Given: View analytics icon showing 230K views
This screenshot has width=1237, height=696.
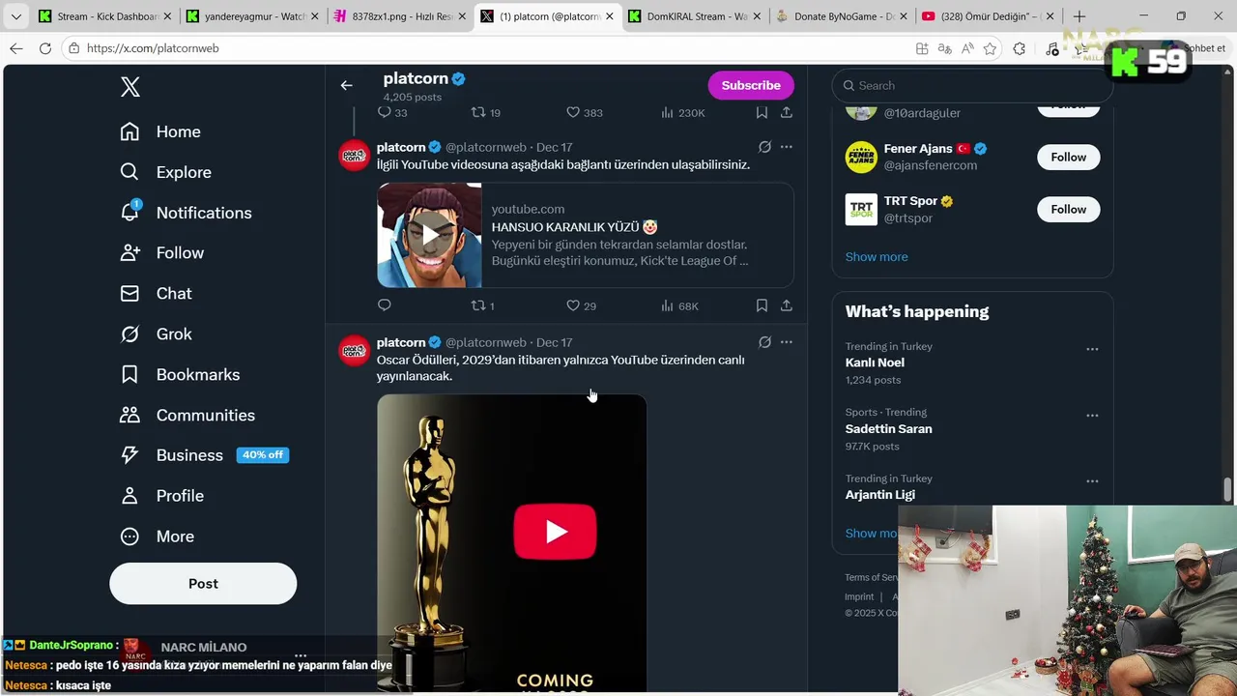Looking at the screenshot, I should click(x=667, y=112).
